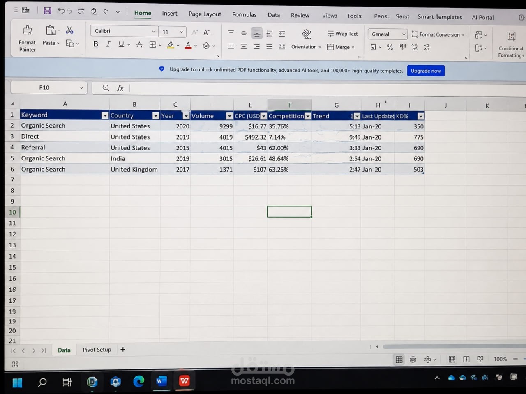Decrease the font size
The height and width of the screenshot is (394, 526).
tap(207, 32)
